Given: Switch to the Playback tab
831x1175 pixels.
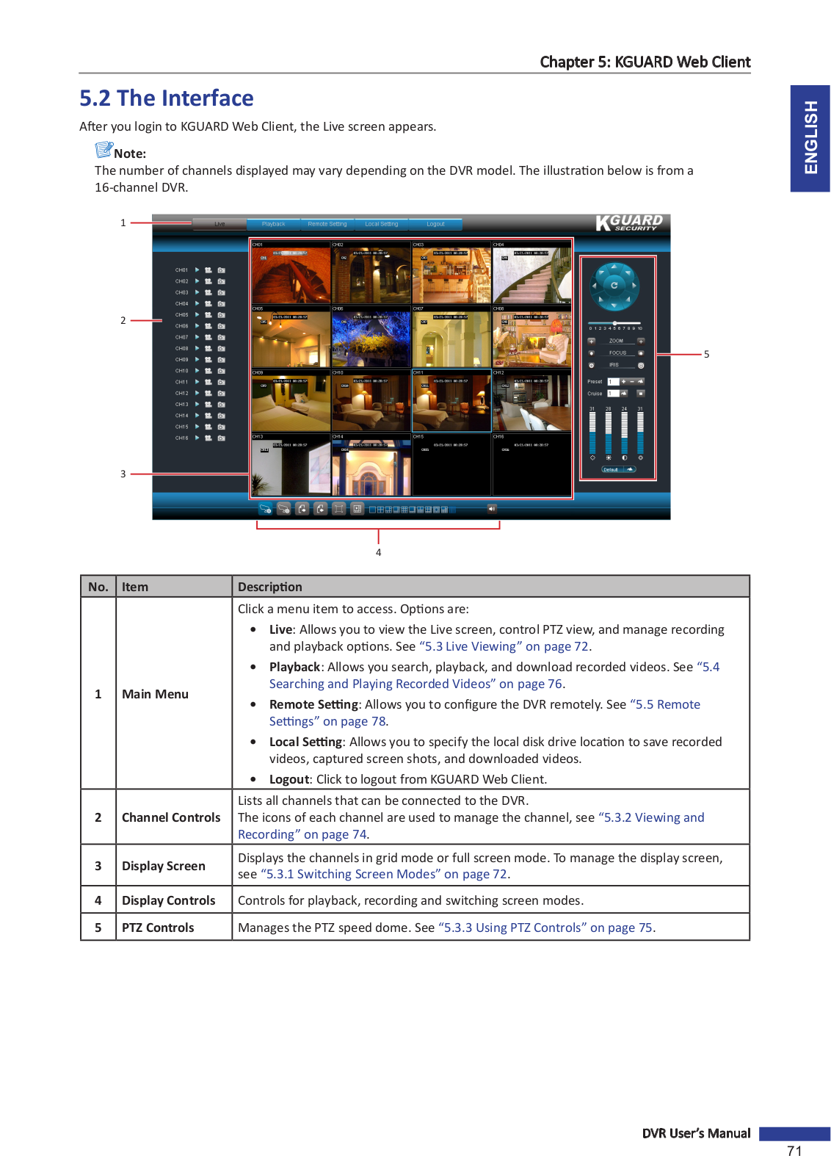Looking at the screenshot, I should pos(273,224).
